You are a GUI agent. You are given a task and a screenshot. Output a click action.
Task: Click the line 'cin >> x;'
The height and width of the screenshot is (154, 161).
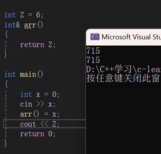38,104
